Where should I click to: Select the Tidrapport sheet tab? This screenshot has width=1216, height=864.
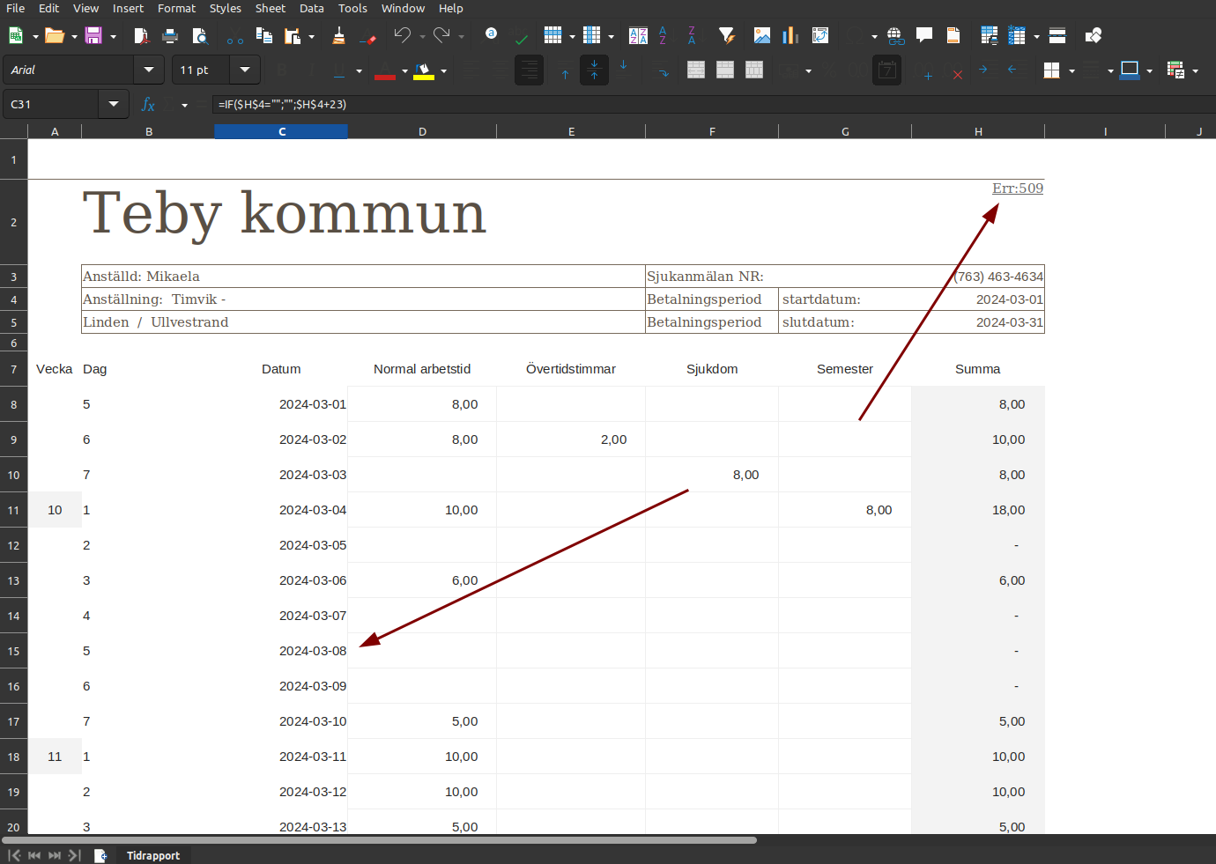click(x=153, y=855)
